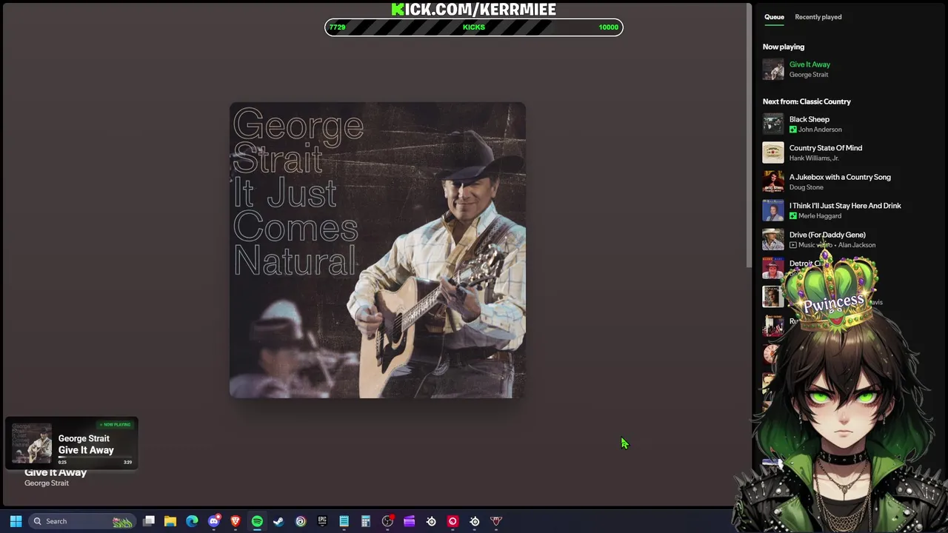Click the Next from: Classic Country heading
Screen dimensions: 948x533
[807, 101]
